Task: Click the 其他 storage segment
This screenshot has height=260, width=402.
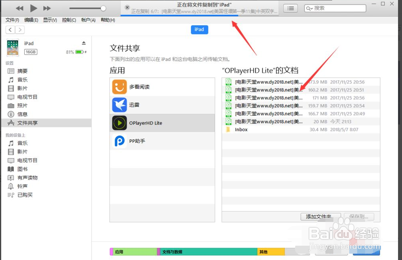Action: pos(271,252)
